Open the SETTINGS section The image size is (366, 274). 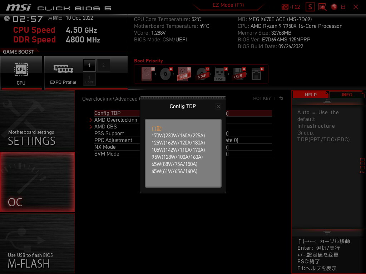tap(37, 121)
